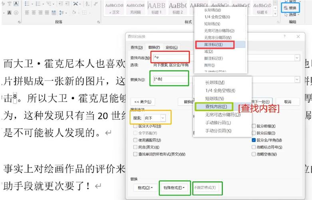
Task: Click the Replace (替换) ribbon button
Action: point(290,8)
